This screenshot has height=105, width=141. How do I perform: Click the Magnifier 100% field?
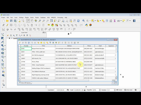point(96,90)
